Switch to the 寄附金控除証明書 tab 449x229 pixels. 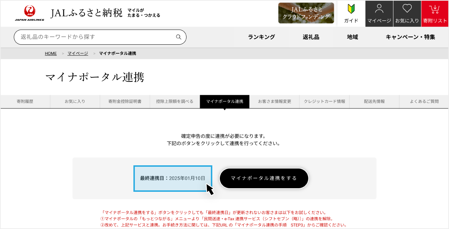125,101
